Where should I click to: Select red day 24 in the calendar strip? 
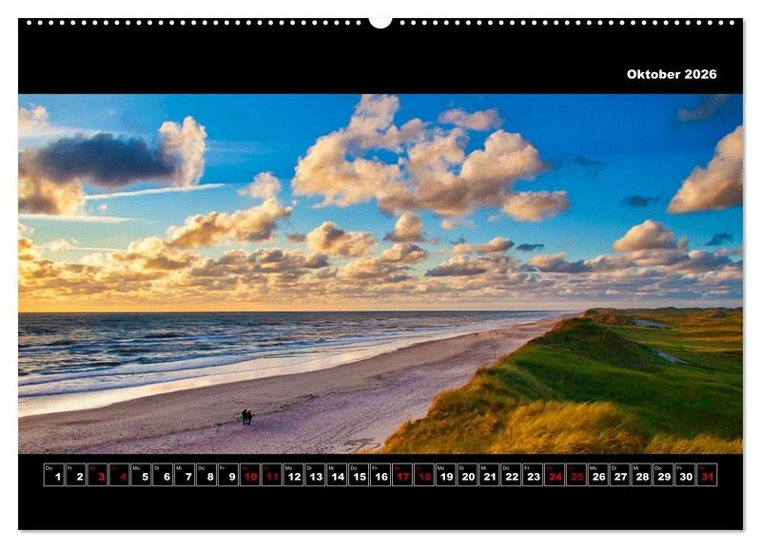(555, 475)
